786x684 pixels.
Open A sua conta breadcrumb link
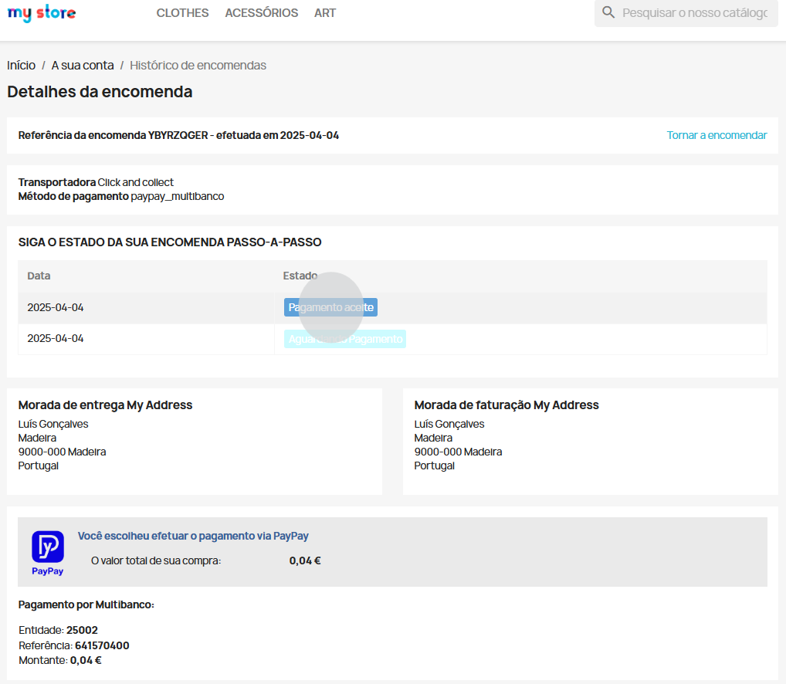[x=83, y=66]
